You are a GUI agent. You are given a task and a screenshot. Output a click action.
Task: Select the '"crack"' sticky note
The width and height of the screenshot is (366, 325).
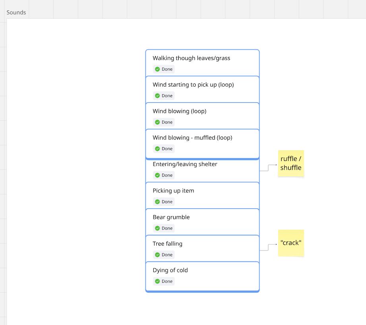tap(291, 243)
